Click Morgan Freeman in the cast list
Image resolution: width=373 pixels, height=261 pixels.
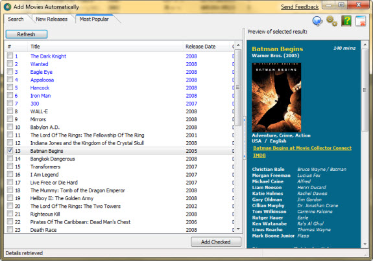tap(271, 176)
